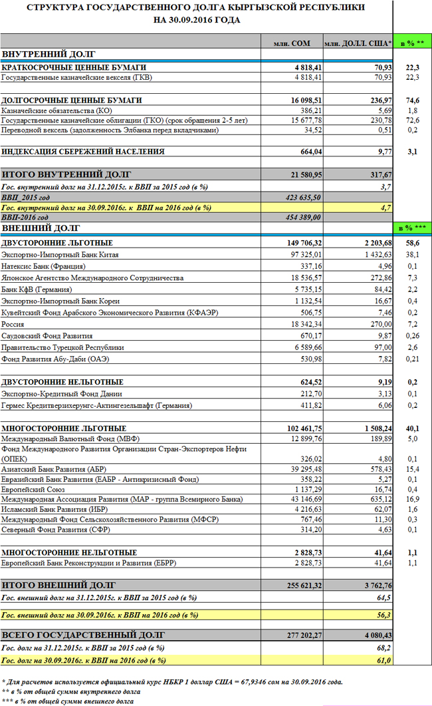Click 'Международный Фонд Сельскохозяйственного Развития (МФСР)' label
The image size is (432, 706).
click(110, 519)
